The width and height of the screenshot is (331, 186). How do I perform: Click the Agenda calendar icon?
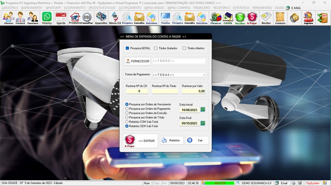[x=61, y=18]
